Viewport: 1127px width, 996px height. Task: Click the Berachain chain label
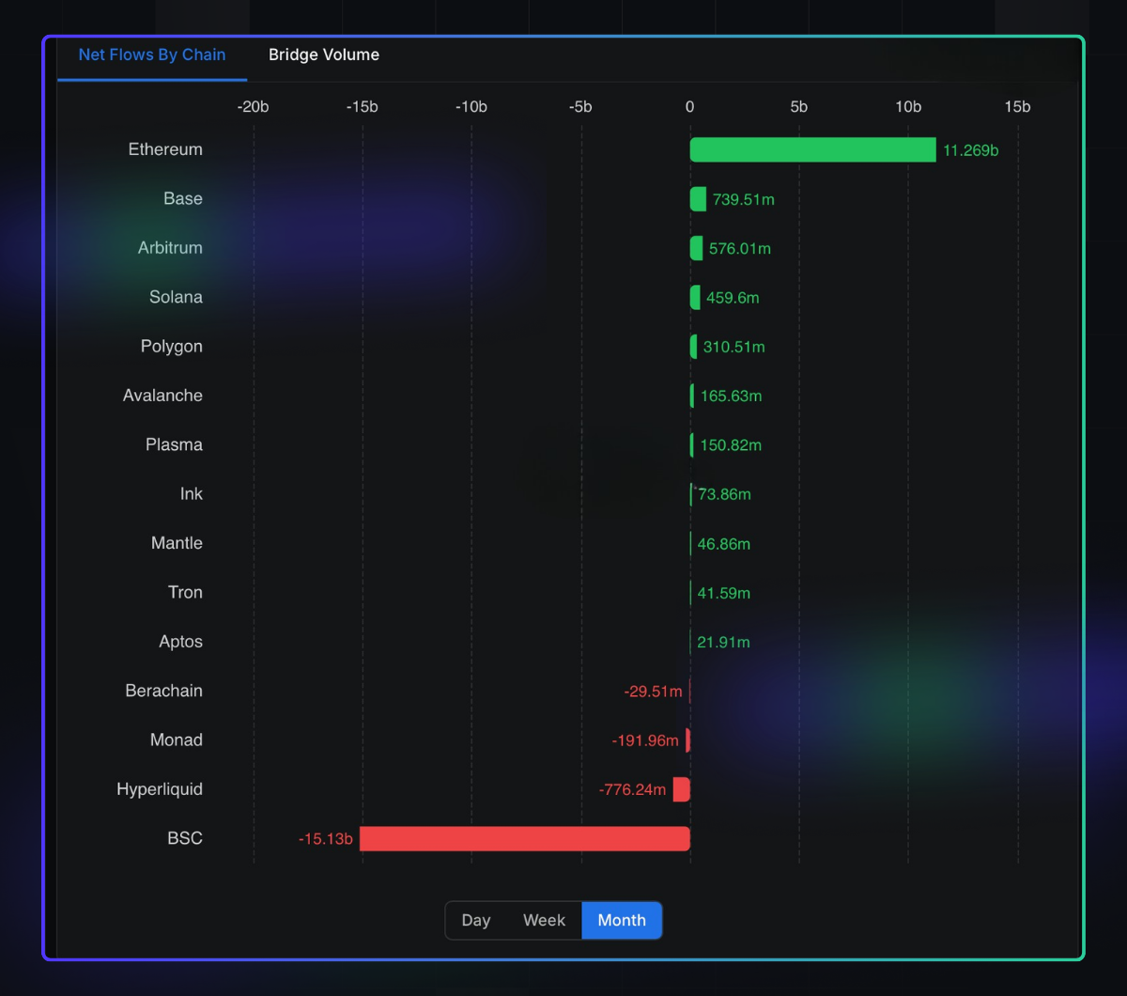[164, 691]
